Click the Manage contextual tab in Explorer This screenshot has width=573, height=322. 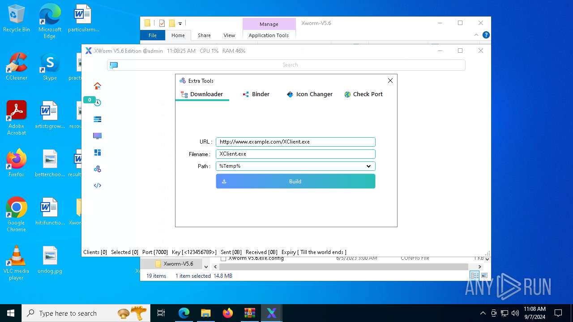pyautogui.click(x=269, y=24)
